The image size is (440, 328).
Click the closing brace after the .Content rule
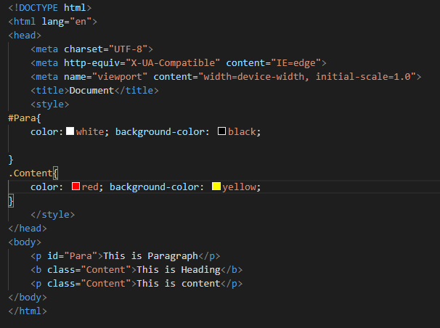pyautogui.click(x=11, y=201)
